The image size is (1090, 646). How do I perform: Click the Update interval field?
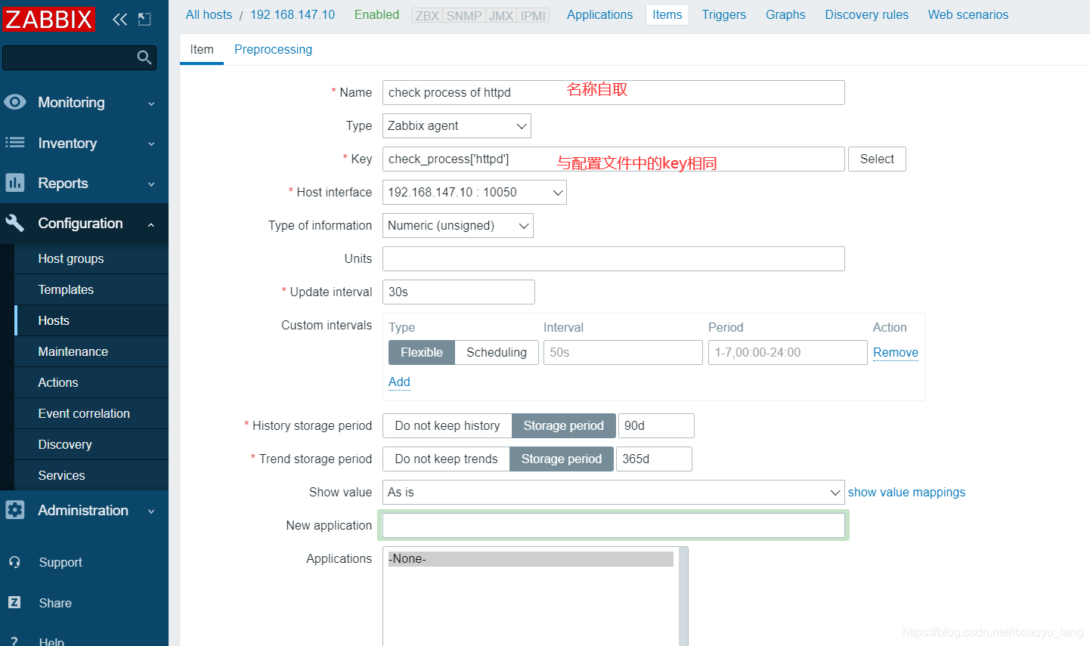(x=459, y=292)
